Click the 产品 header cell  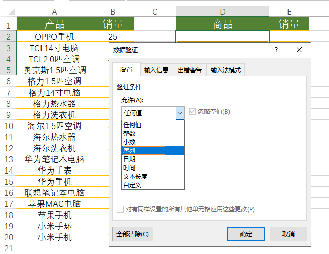54,24
